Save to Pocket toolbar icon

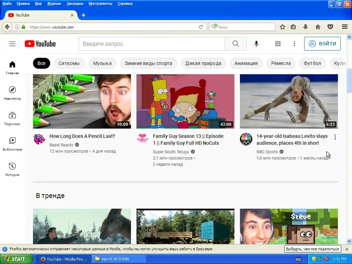(x=330, y=27)
